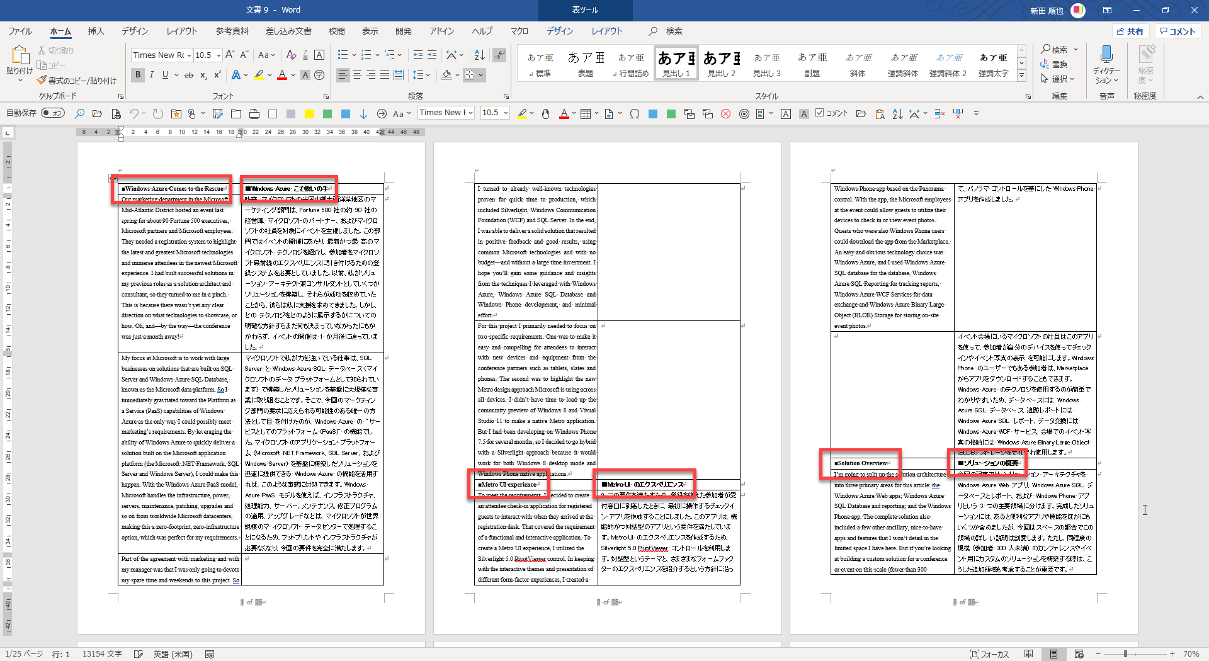Apply the 見出し 2 heading style
1209x661 pixels.
pos(721,64)
